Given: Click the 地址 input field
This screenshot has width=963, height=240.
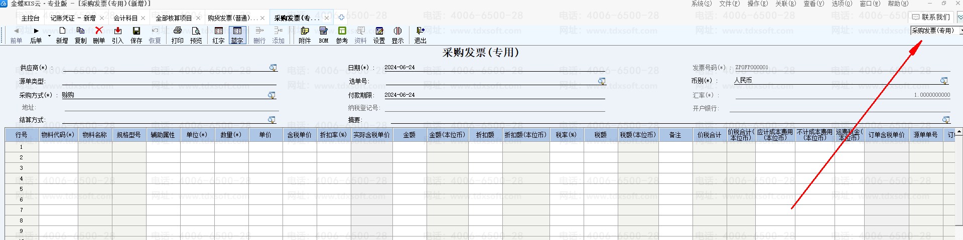Looking at the screenshot, I should 171,107.
